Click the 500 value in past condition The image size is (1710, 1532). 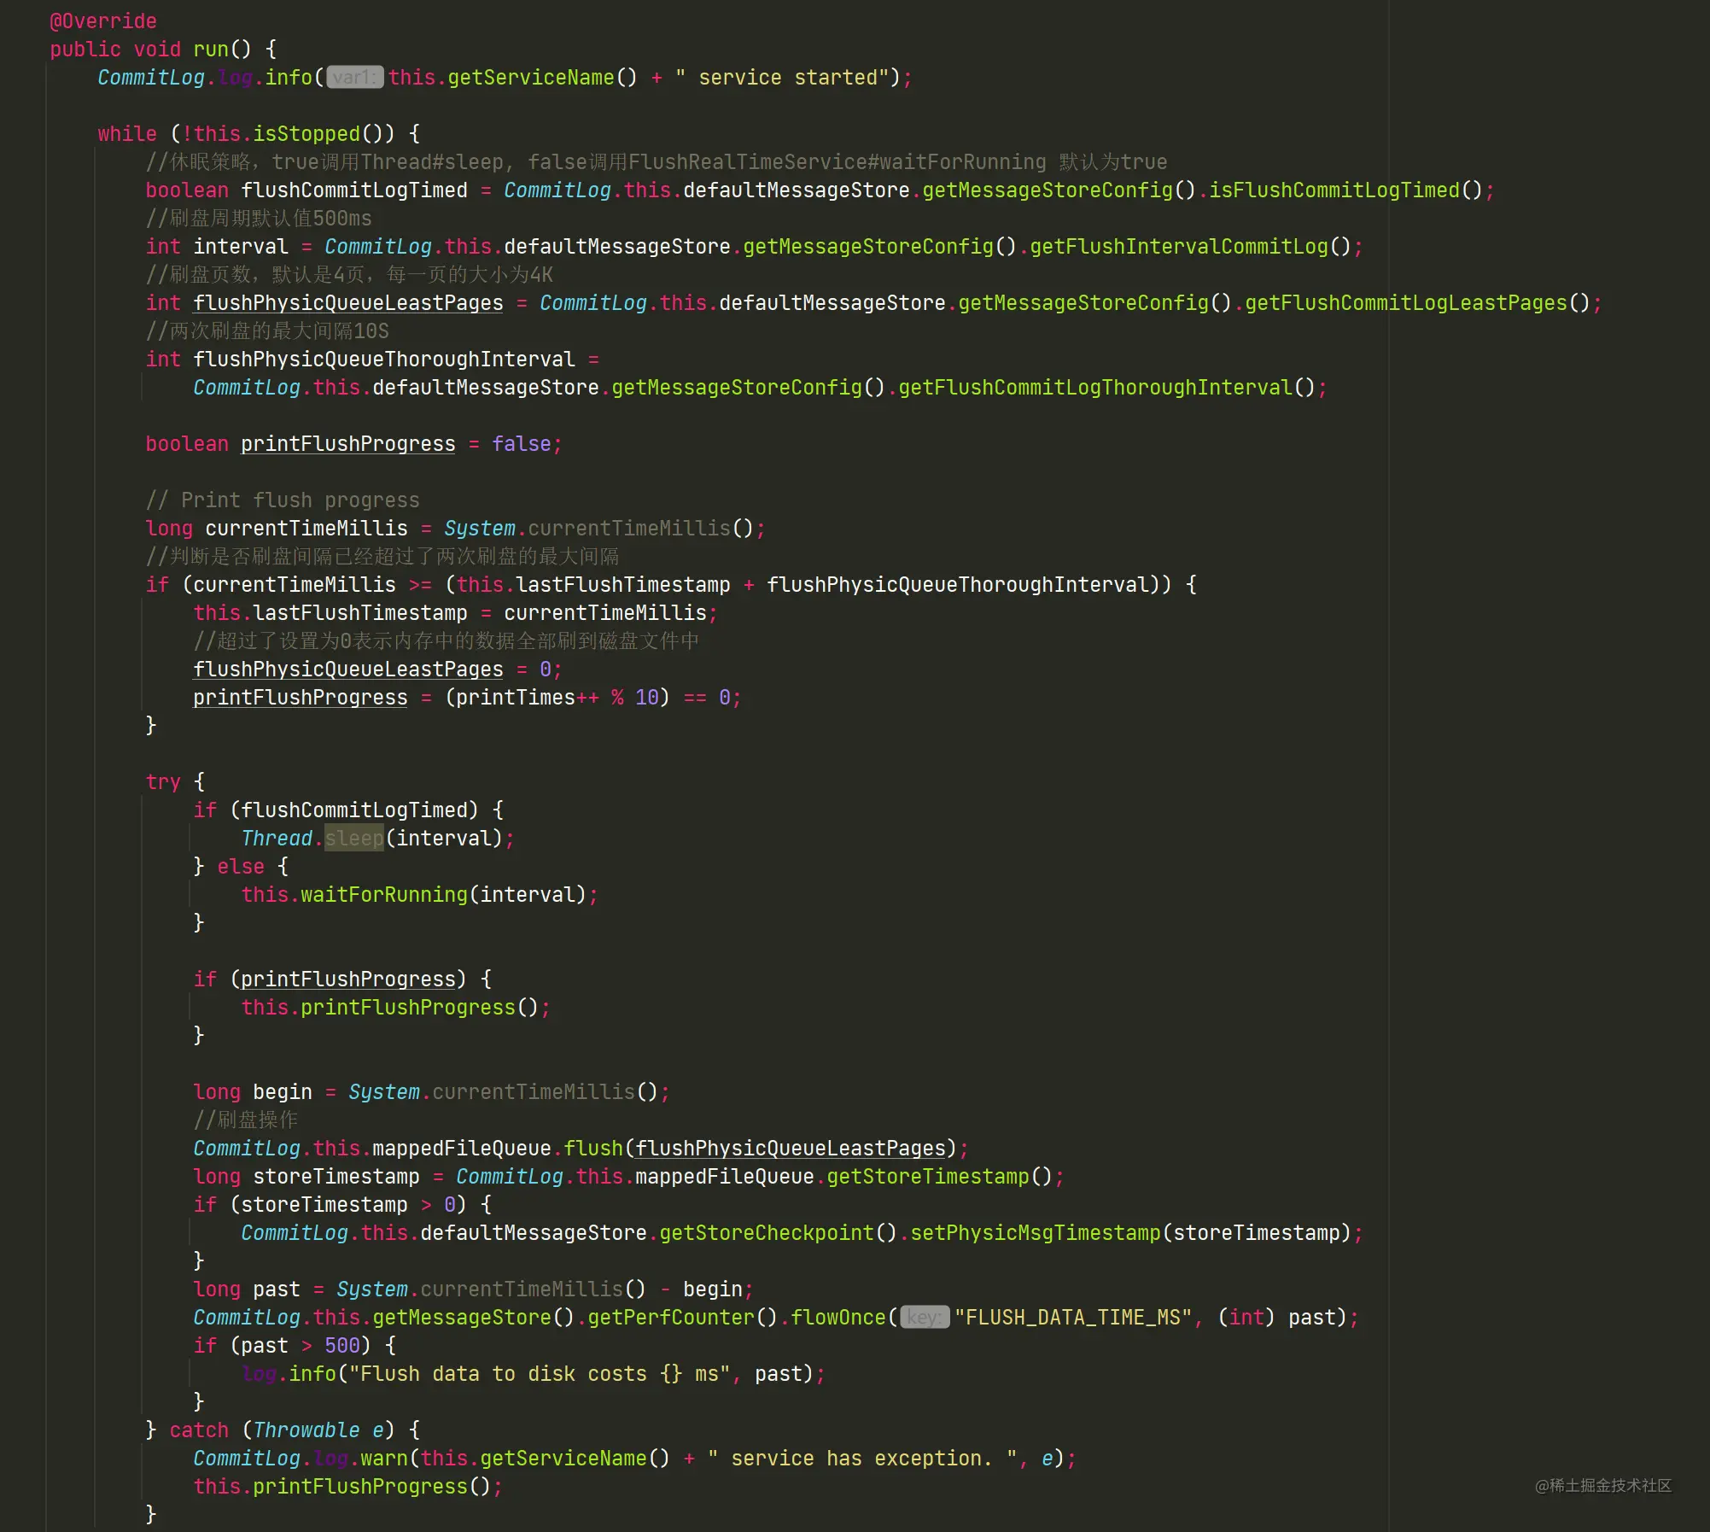pos(342,1345)
